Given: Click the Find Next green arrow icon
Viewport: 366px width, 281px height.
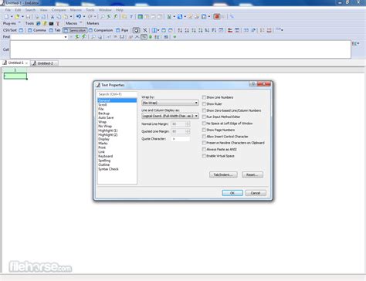Looking at the screenshot, I should tap(77, 37).
